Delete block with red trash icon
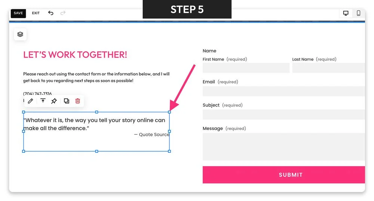The image size is (374, 201). 78,101
